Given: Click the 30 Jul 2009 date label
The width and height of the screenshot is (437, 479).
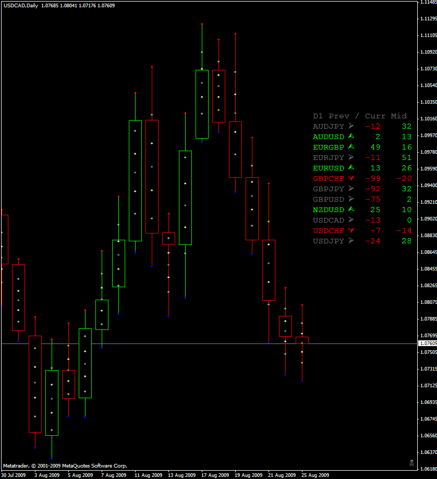Looking at the screenshot, I should pyautogui.click(x=14, y=475).
